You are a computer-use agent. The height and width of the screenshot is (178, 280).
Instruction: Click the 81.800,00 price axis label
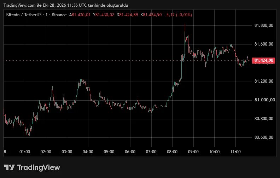coord(264,25)
